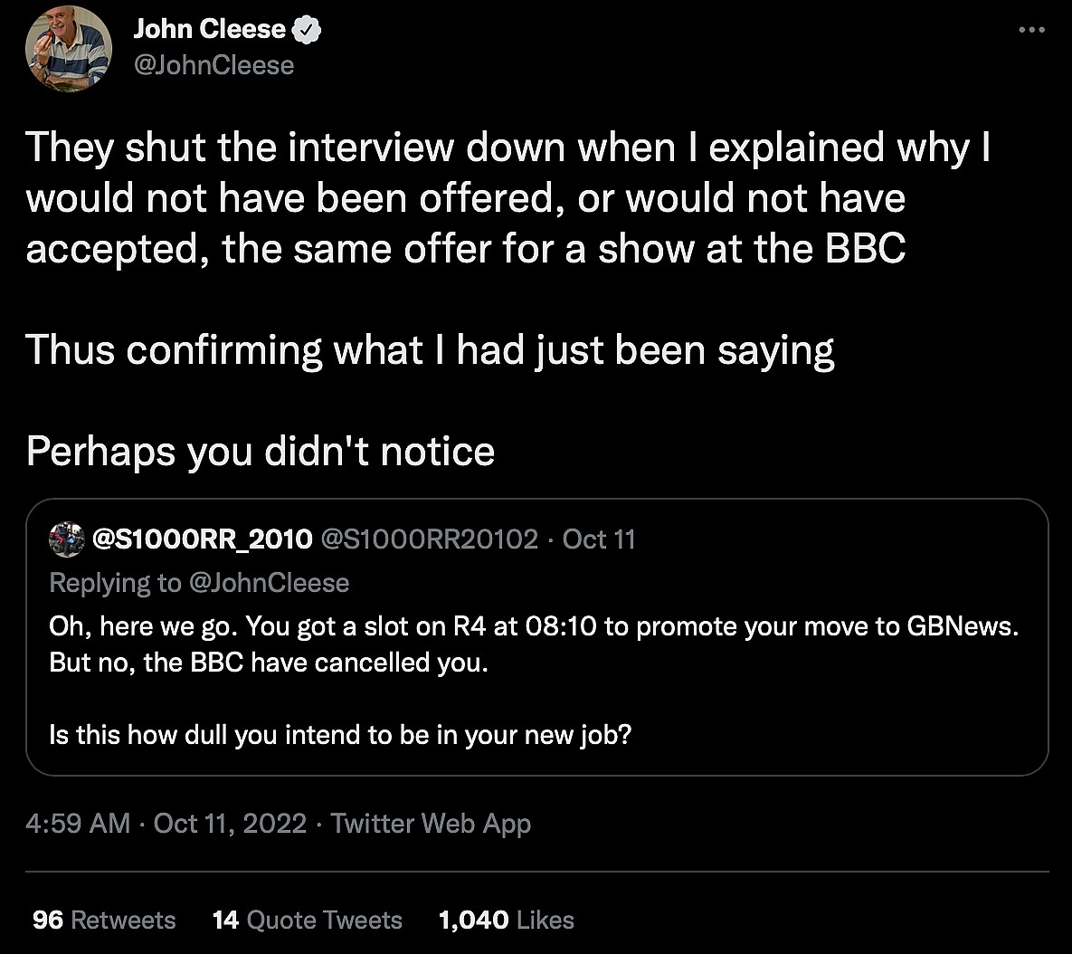Click the verified badge beside John Cleese

click(308, 30)
